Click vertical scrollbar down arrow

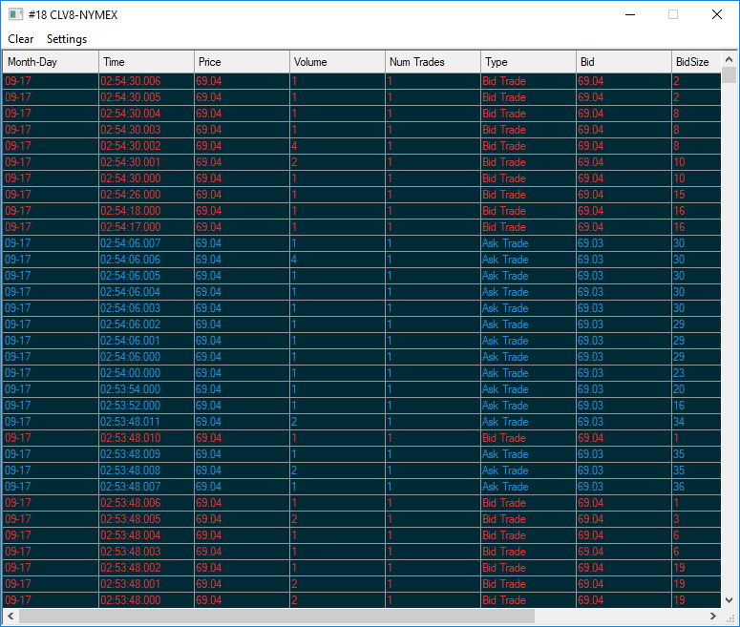pyautogui.click(x=729, y=600)
